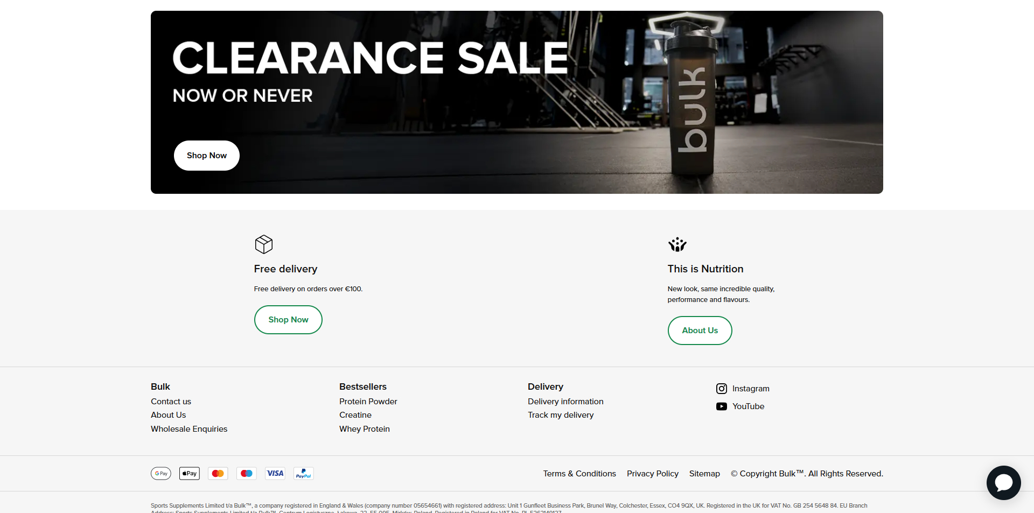The width and height of the screenshot is (1034, 513).
Task: Open the Creatine link
Action: [x=355, y=415]
